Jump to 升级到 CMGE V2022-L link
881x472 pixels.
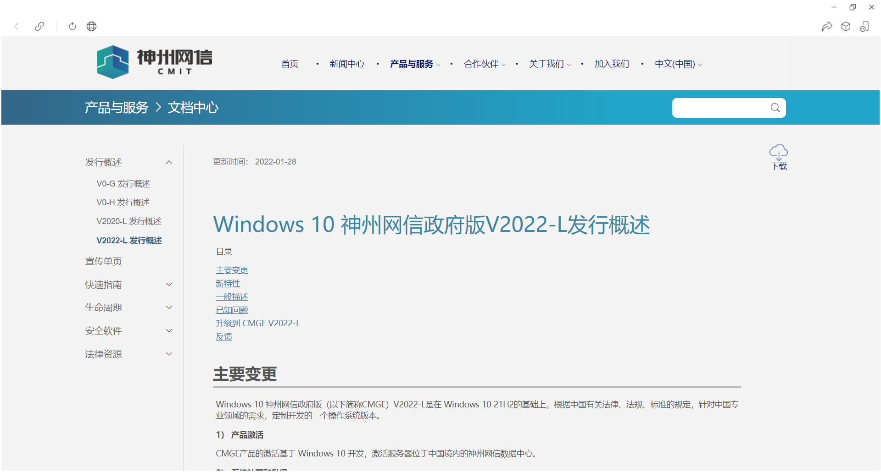pos(258,324)
